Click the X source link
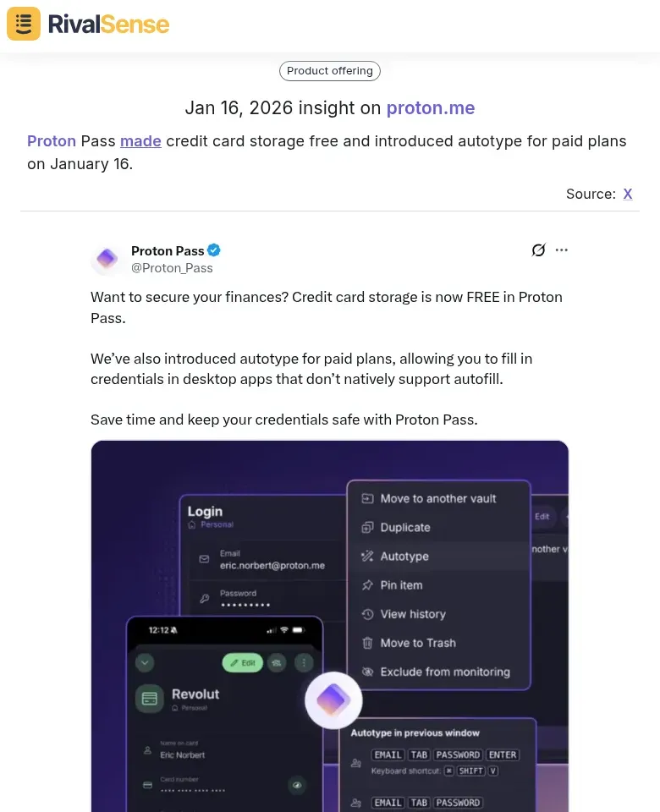660x812 pixels. 628,194
